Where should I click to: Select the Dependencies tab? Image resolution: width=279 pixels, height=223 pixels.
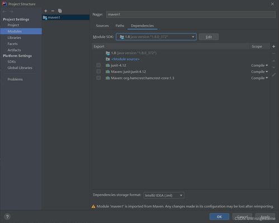click(143, 26)
